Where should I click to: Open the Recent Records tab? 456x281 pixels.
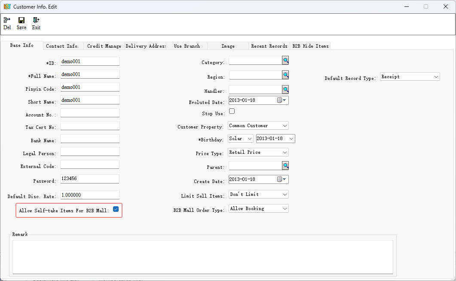coord(269,46)
